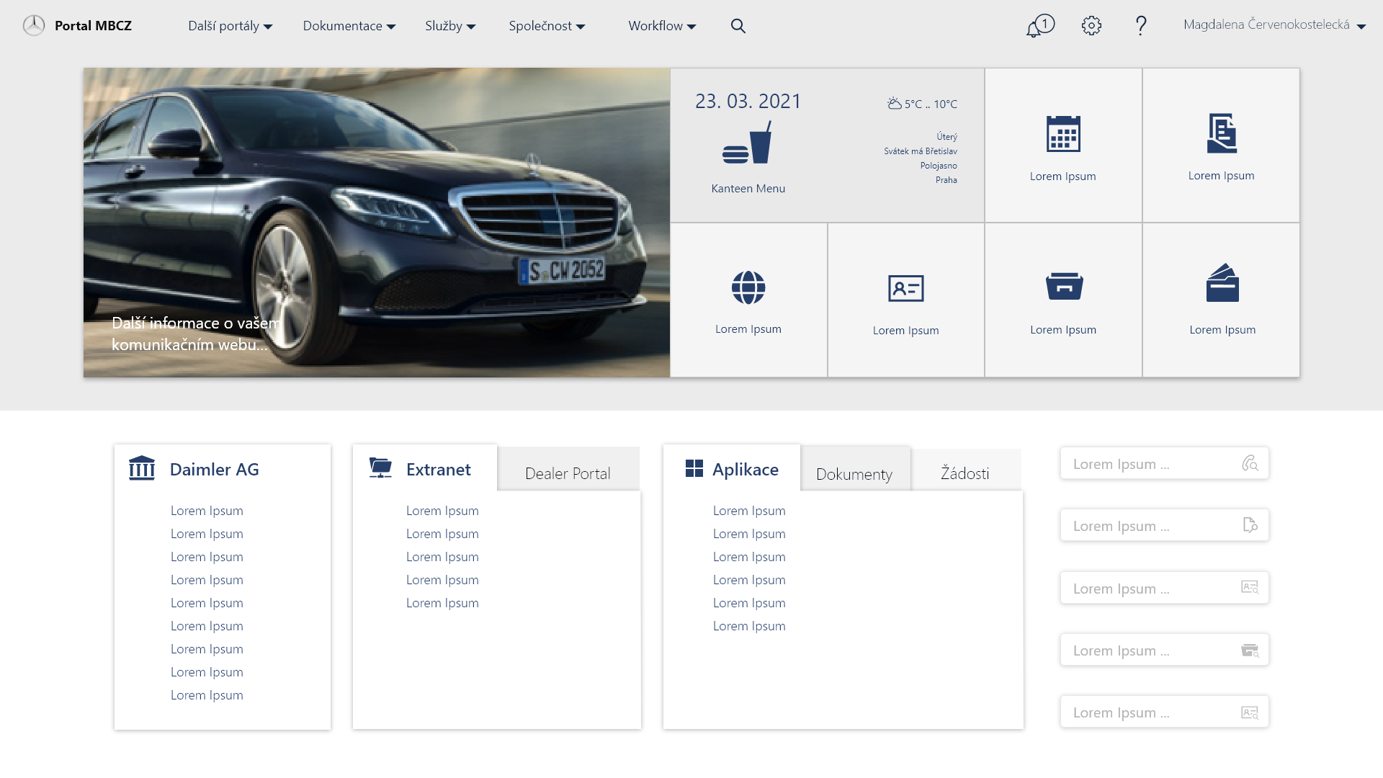The height and width of the screenshot is (778, 1383).
Task: Expand the Workflow dropdown menu
Action: [662, 26]
